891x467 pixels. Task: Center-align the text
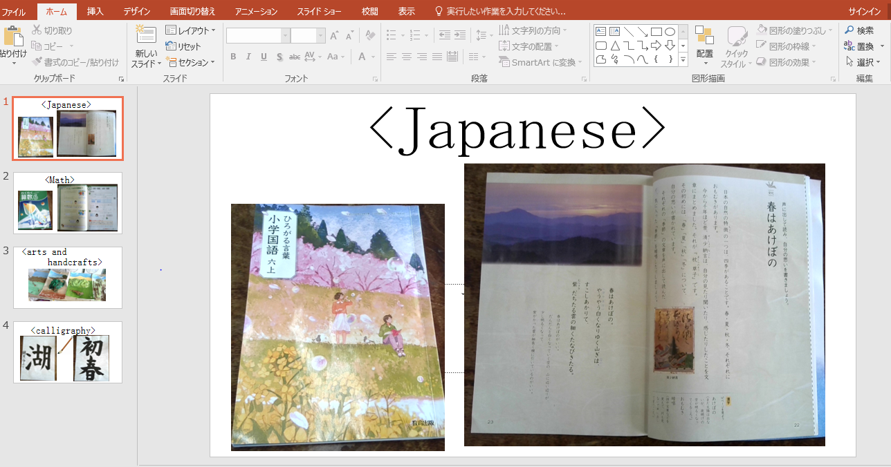point(407,57)
